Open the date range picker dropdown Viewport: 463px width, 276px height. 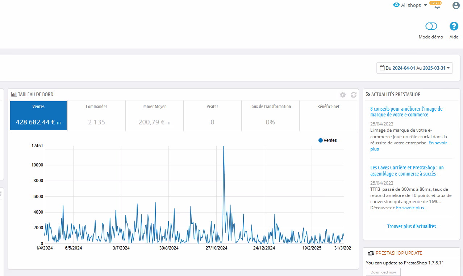(414, 68)
